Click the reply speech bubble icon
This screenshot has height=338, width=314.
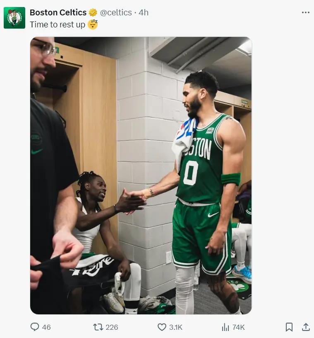coord(35,327)
